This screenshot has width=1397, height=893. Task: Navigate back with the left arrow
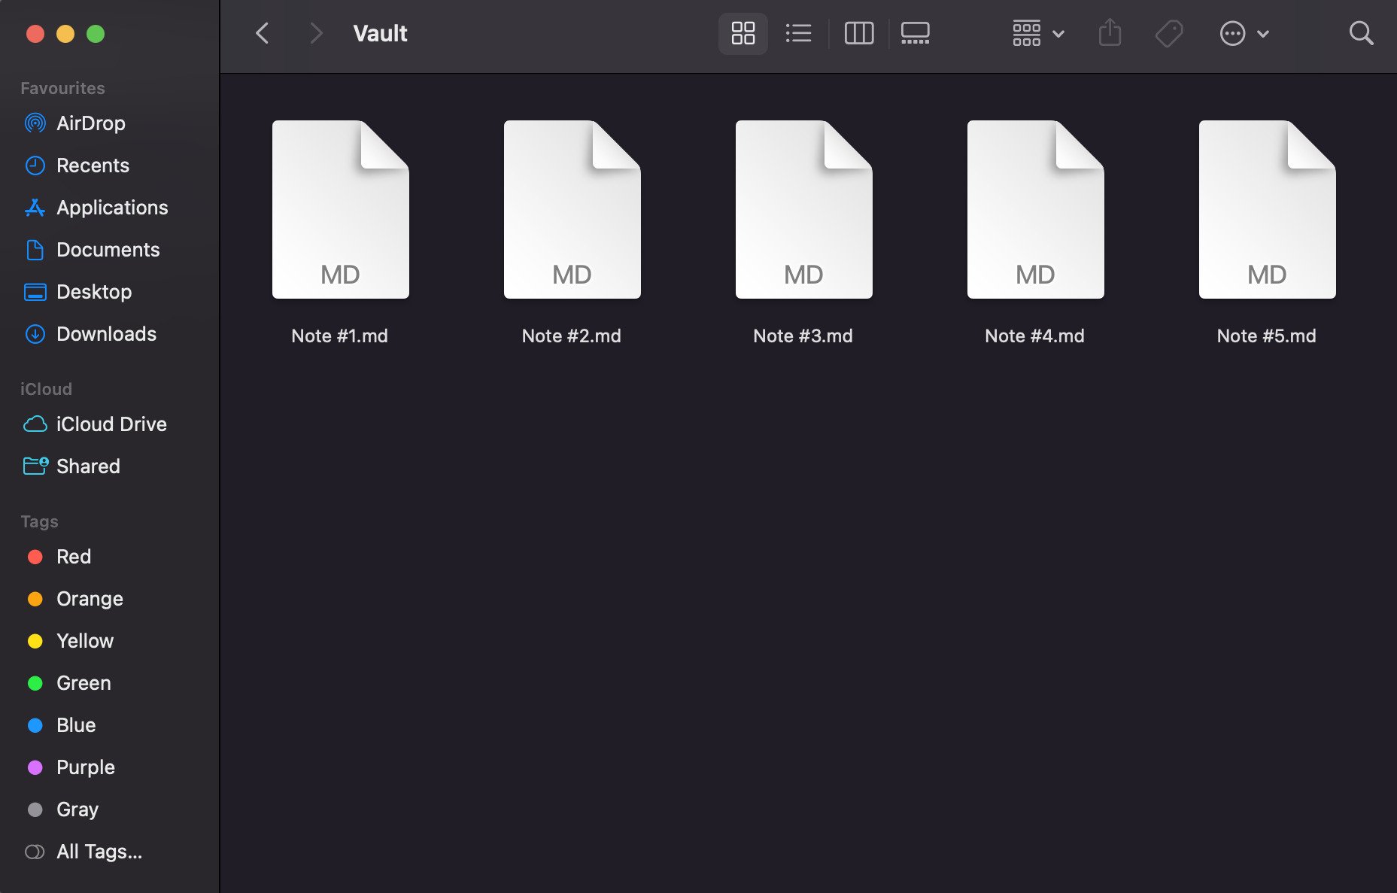(262, 33)
